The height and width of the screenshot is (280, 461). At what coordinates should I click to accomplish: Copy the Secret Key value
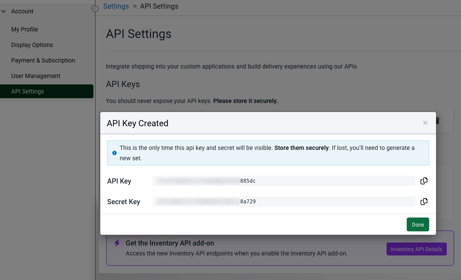click(x=424, y=202)
